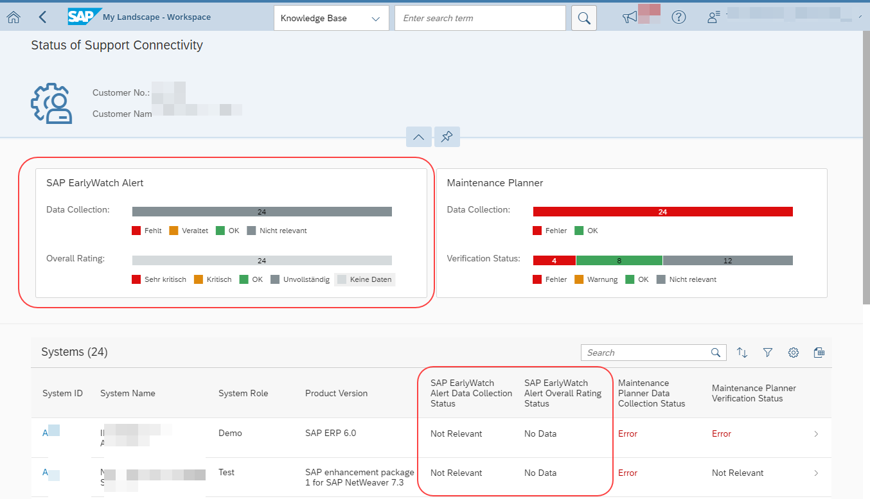Click Not Relevant verification status in Test row
Screen dimensions: 870x499
coord(738,473)
